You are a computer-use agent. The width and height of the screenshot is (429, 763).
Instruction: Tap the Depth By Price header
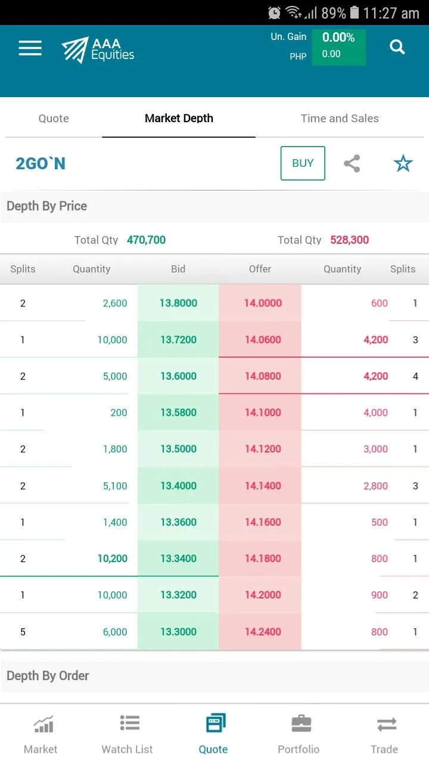(x=47, y=206)
